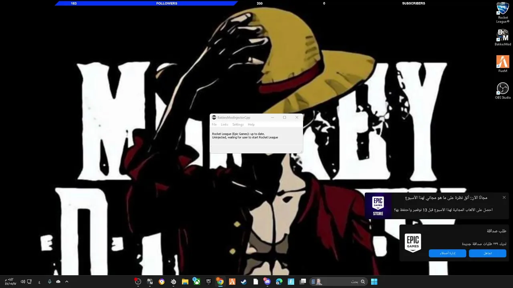Open the Links menu in BakkesModInjector

click(x=224, y=124)
